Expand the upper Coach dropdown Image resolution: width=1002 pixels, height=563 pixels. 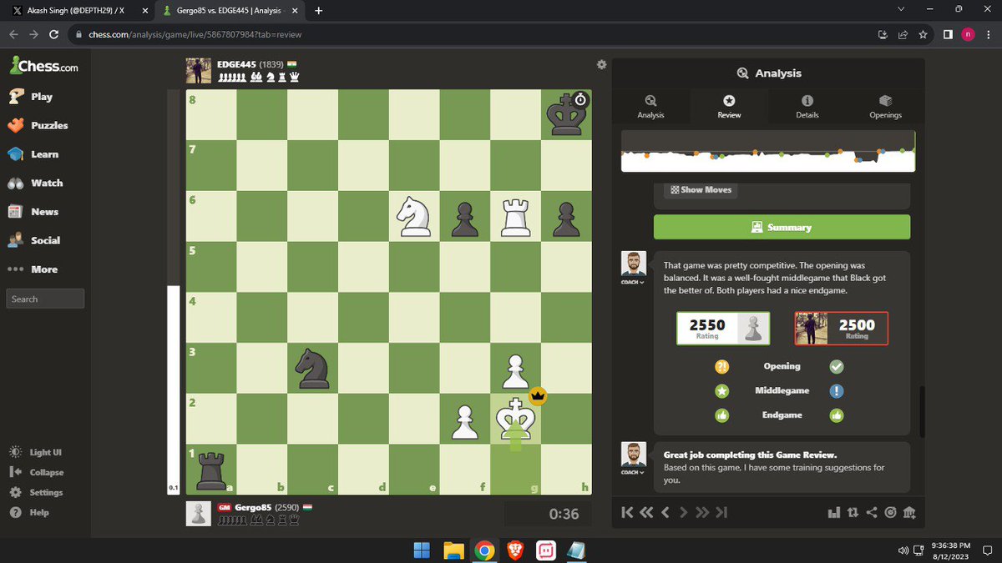633,282
